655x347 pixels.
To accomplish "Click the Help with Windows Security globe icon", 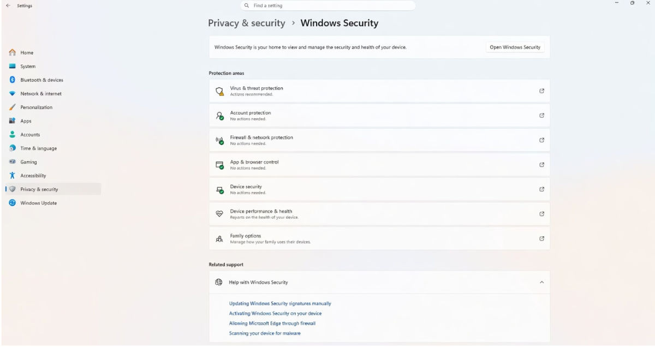I will 219,282.
